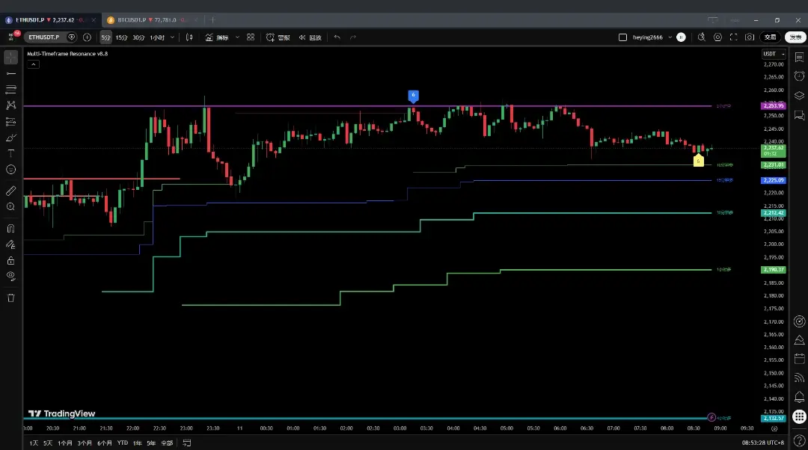
Task: Switch to the BTCUSDT.P tab
Action: tap(151, 20)
